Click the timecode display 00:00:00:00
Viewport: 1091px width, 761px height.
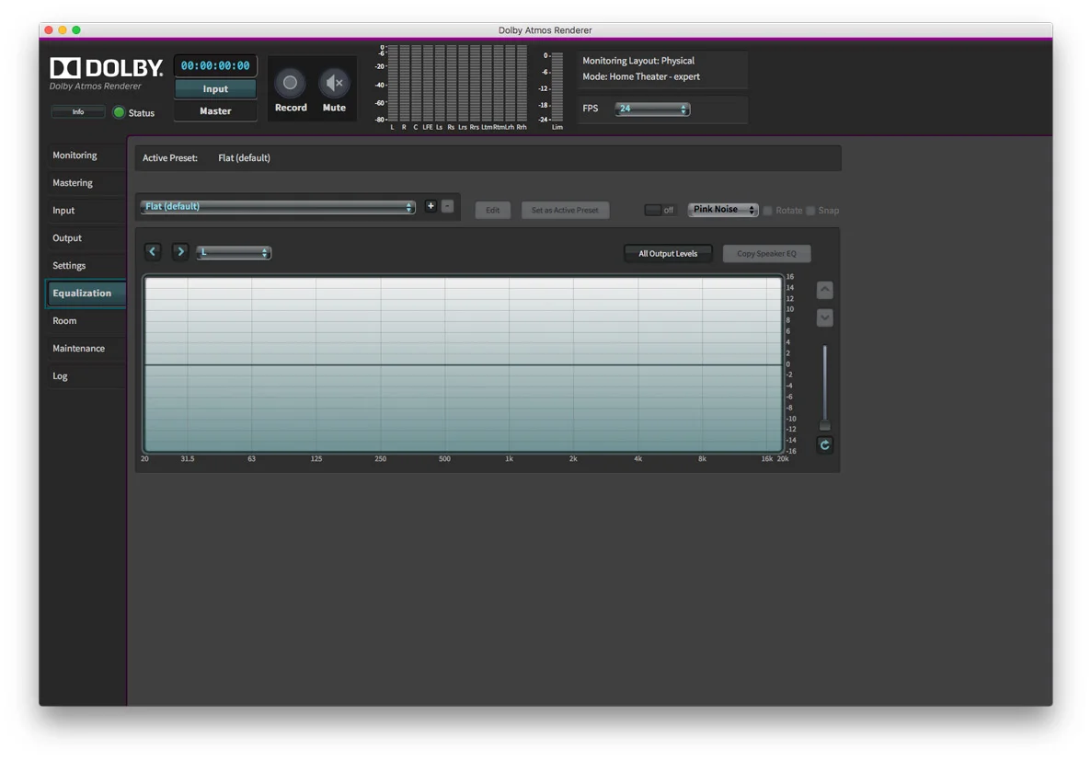click(215, 65)
